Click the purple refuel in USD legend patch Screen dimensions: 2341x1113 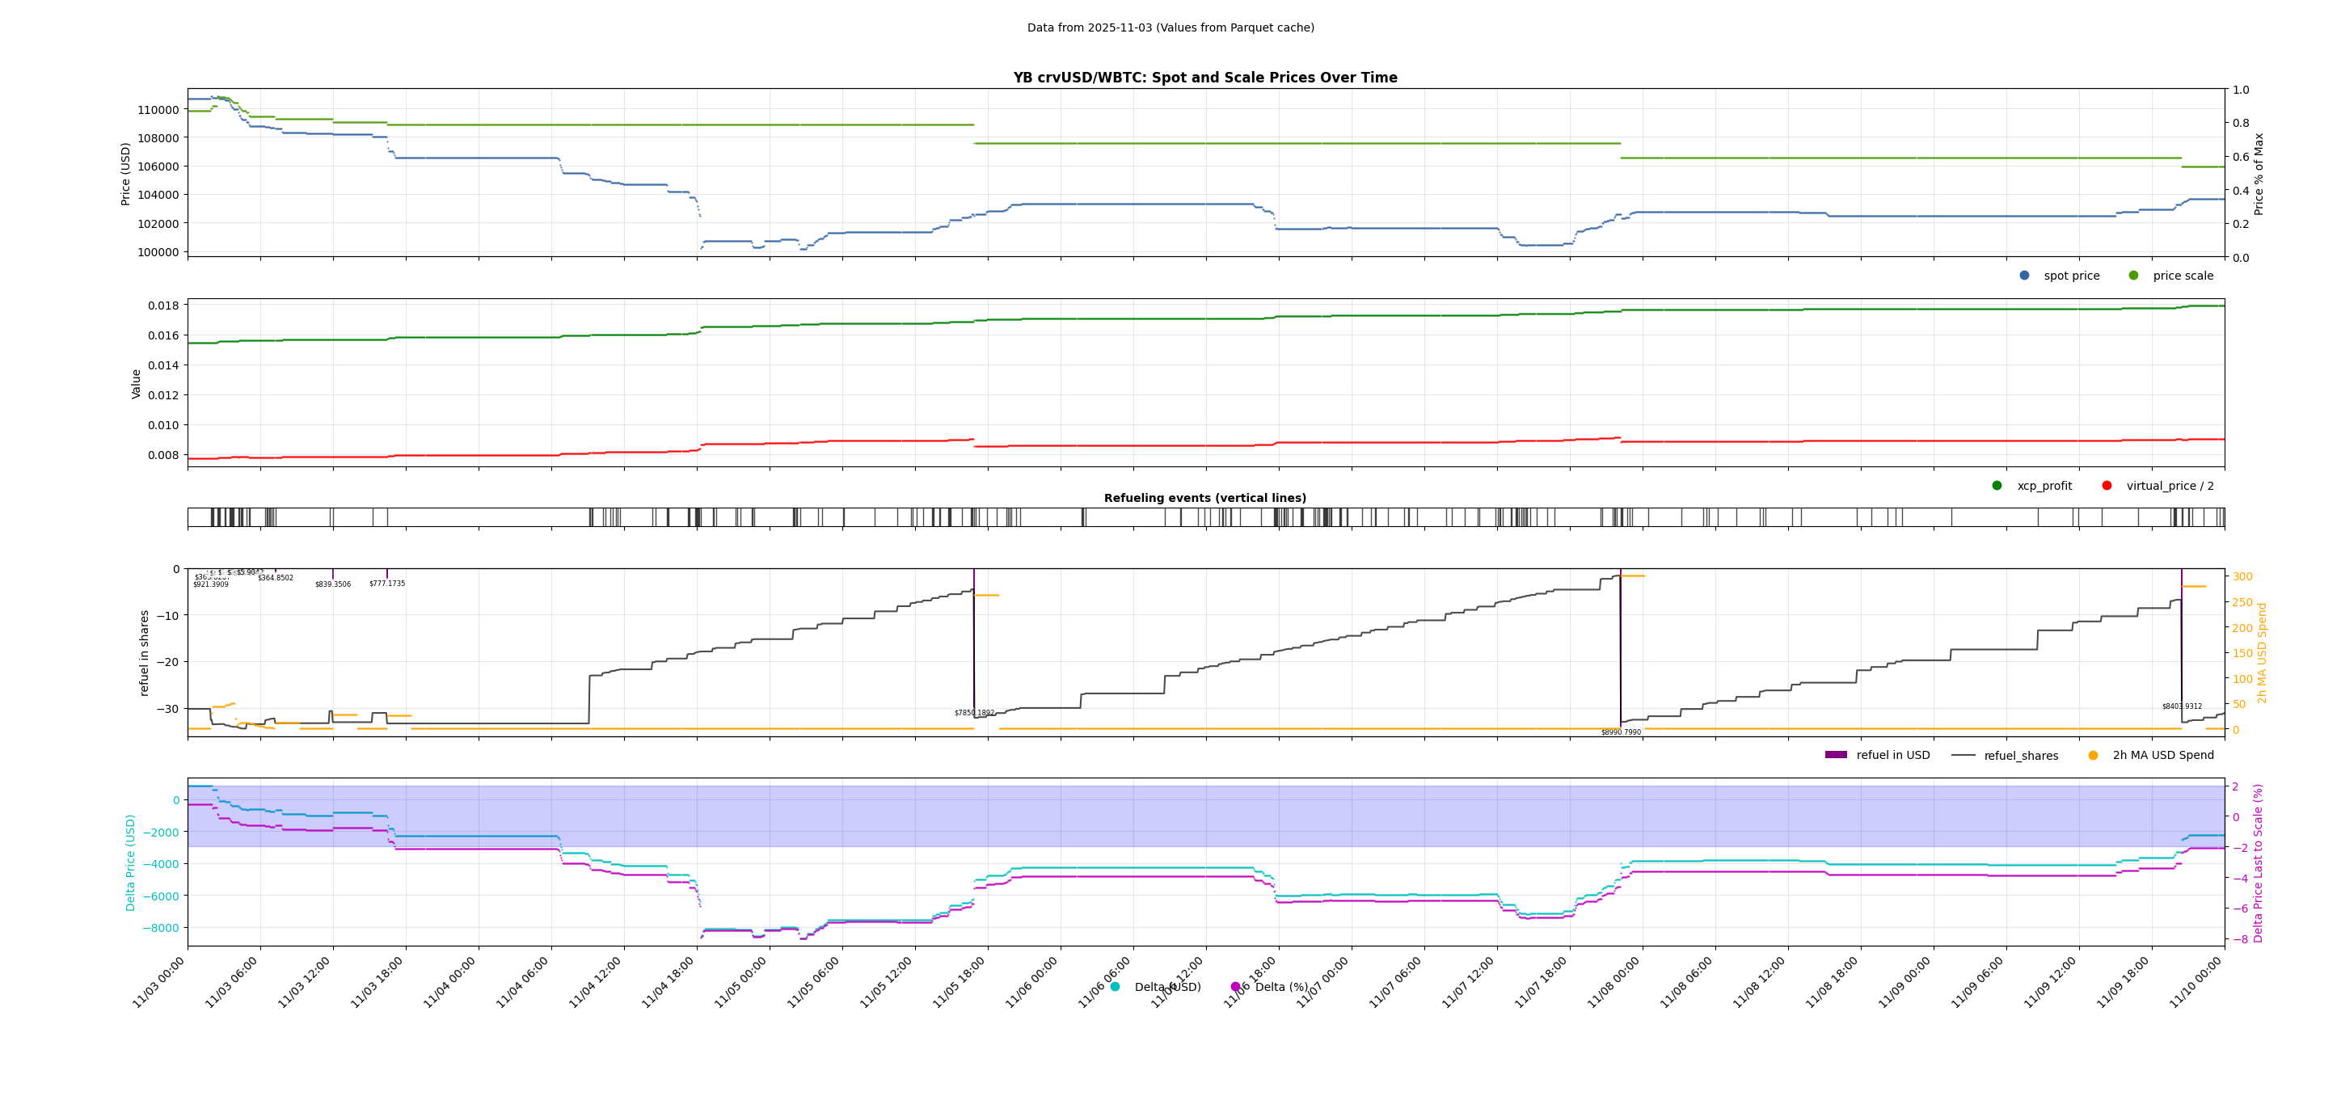click(1836, 755)
